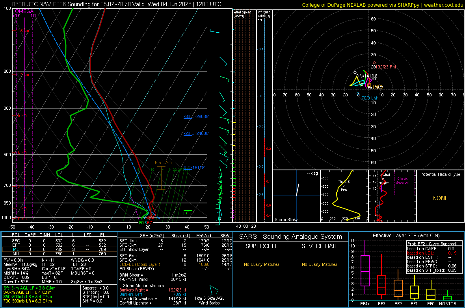Select the highlighted ML parcel row
Screen dimensions: 465x308
[x=59, y=249]
